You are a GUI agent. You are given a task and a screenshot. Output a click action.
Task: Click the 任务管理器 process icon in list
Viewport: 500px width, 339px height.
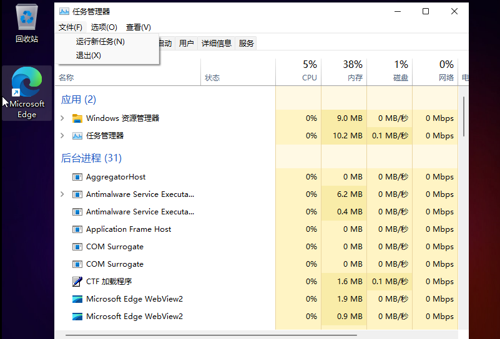[77, 136]
